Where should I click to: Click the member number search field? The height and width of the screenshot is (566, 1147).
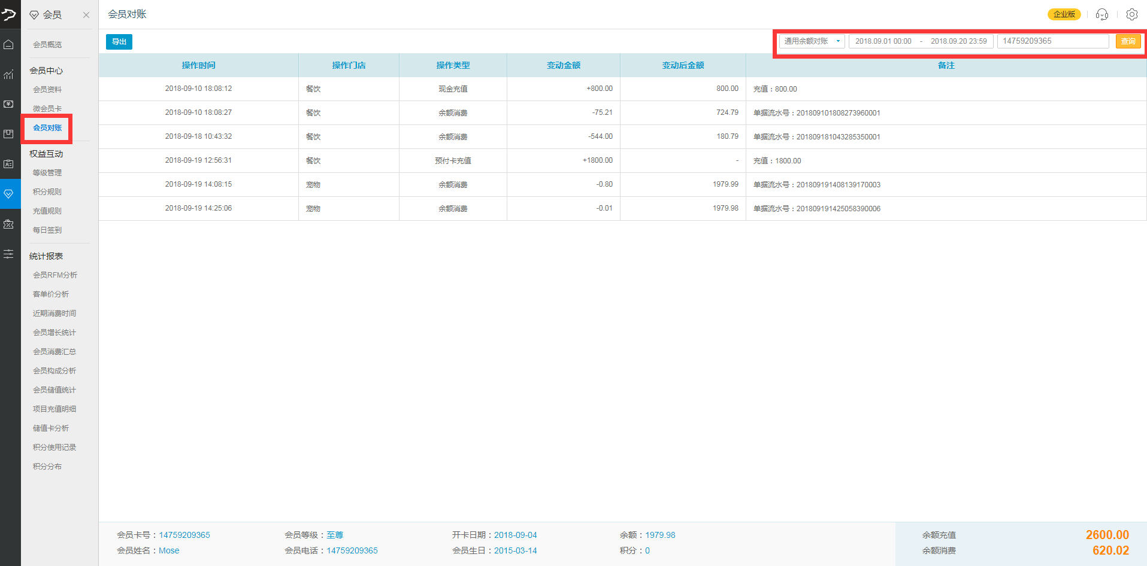1052,41
